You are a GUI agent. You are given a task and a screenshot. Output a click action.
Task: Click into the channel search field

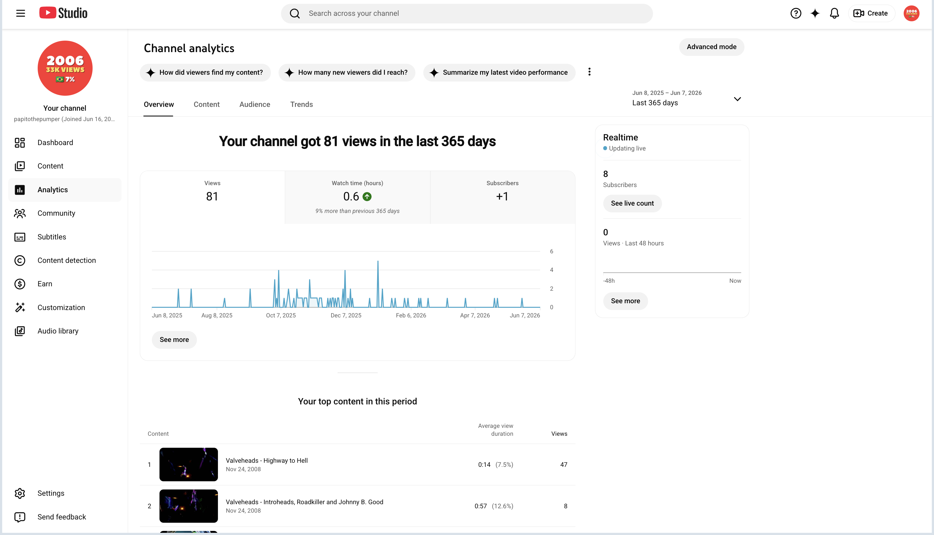467,14
